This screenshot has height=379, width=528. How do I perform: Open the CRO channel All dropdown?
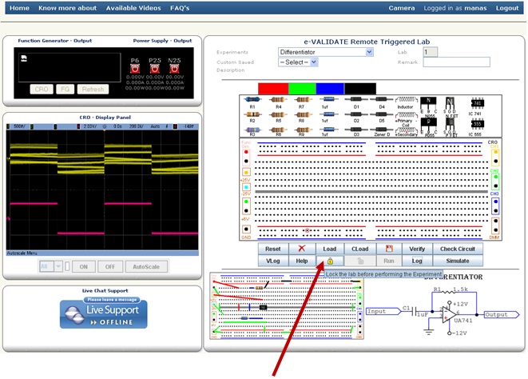point(50,265)
